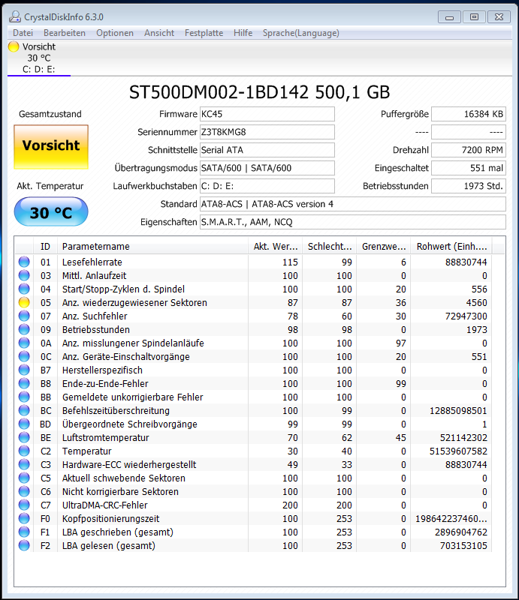This screenshot has height=600, width=519.
Task: Click the raw value 72947300
Action: pyautogui.click(x=466, y=316)
